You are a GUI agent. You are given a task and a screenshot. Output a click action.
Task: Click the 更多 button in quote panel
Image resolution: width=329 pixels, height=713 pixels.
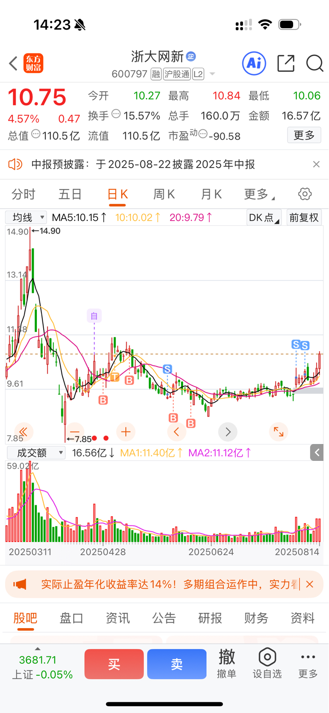(304, 135)
